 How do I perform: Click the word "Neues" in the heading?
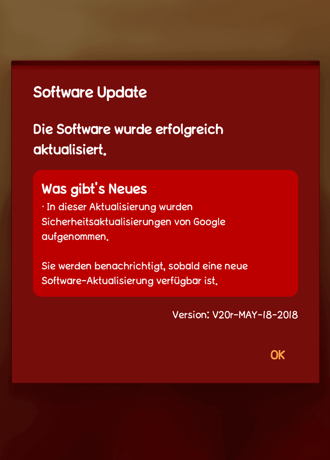pos(128,189)
